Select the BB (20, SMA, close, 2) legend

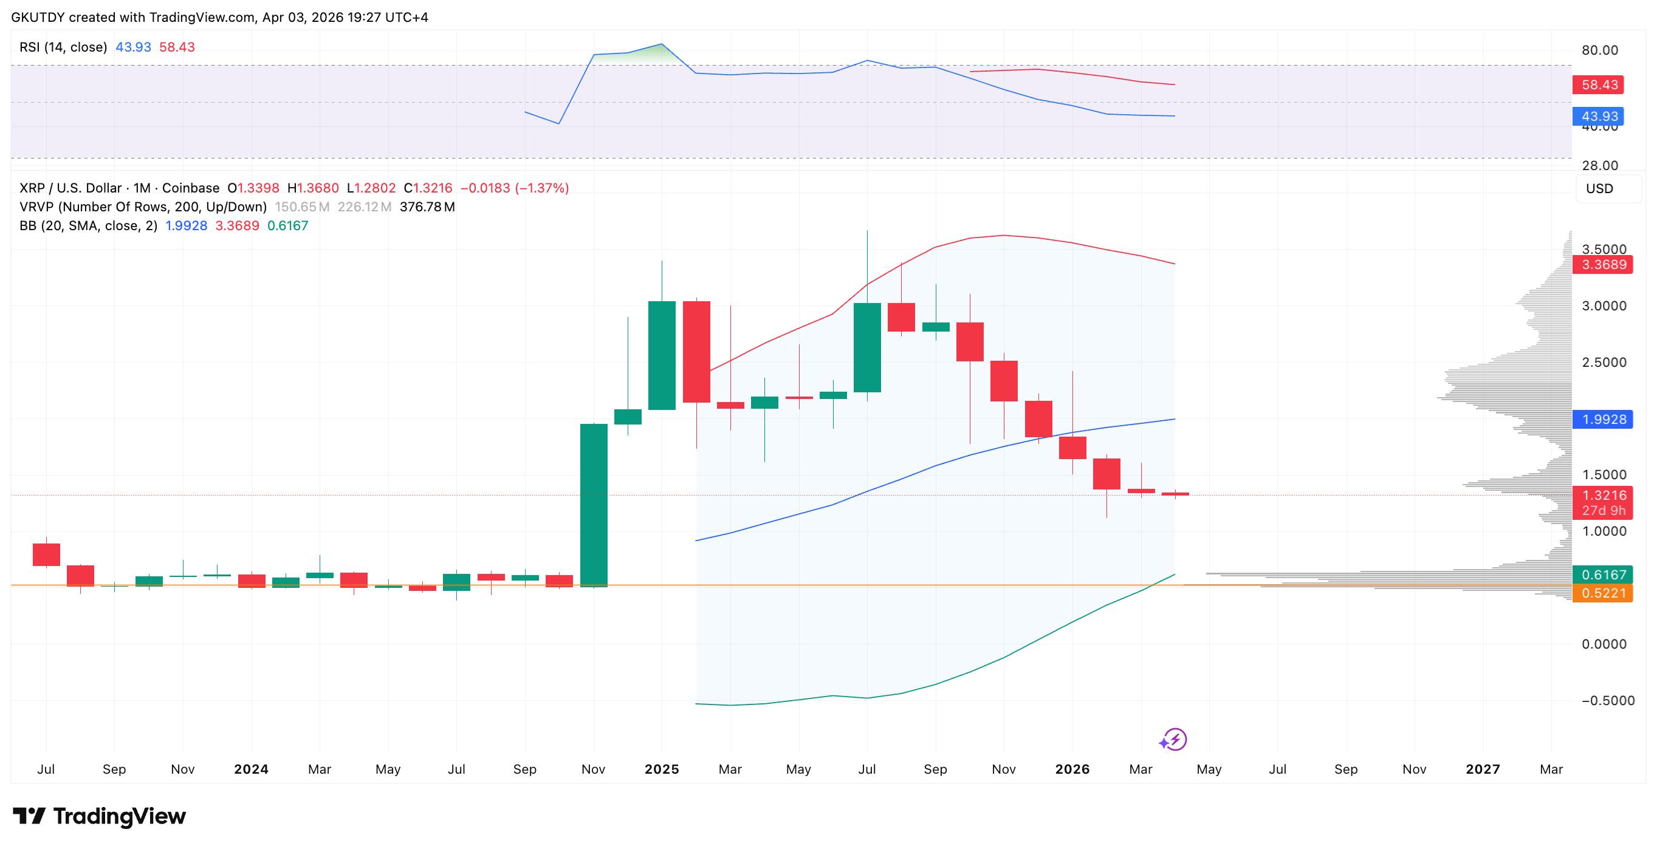click(x=88, y=225)
